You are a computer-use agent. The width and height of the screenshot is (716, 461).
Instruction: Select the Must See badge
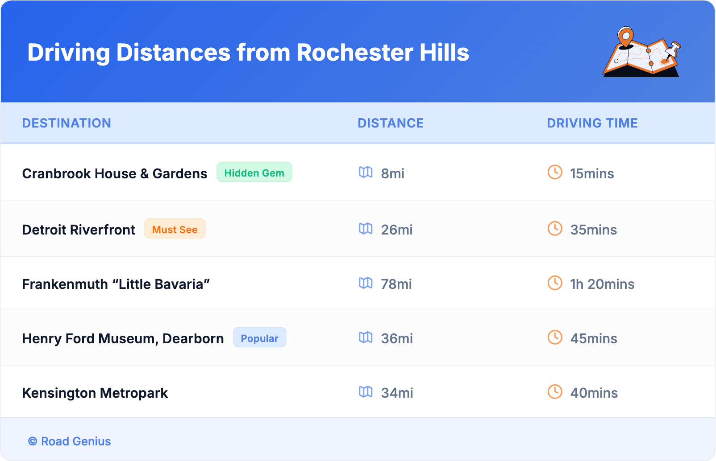point(175,229)
